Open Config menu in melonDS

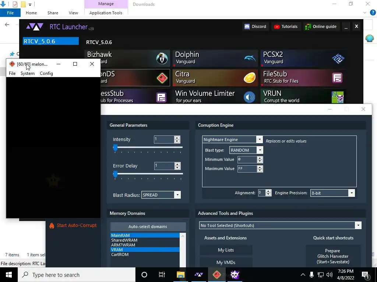pos(46,73)
